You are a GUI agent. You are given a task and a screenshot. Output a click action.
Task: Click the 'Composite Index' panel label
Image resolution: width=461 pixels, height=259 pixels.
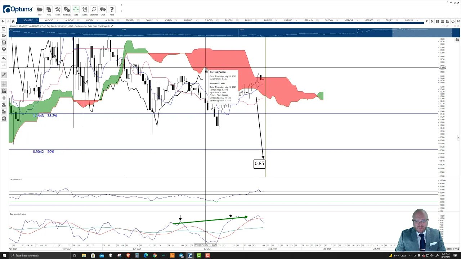[x=18, y=214]
